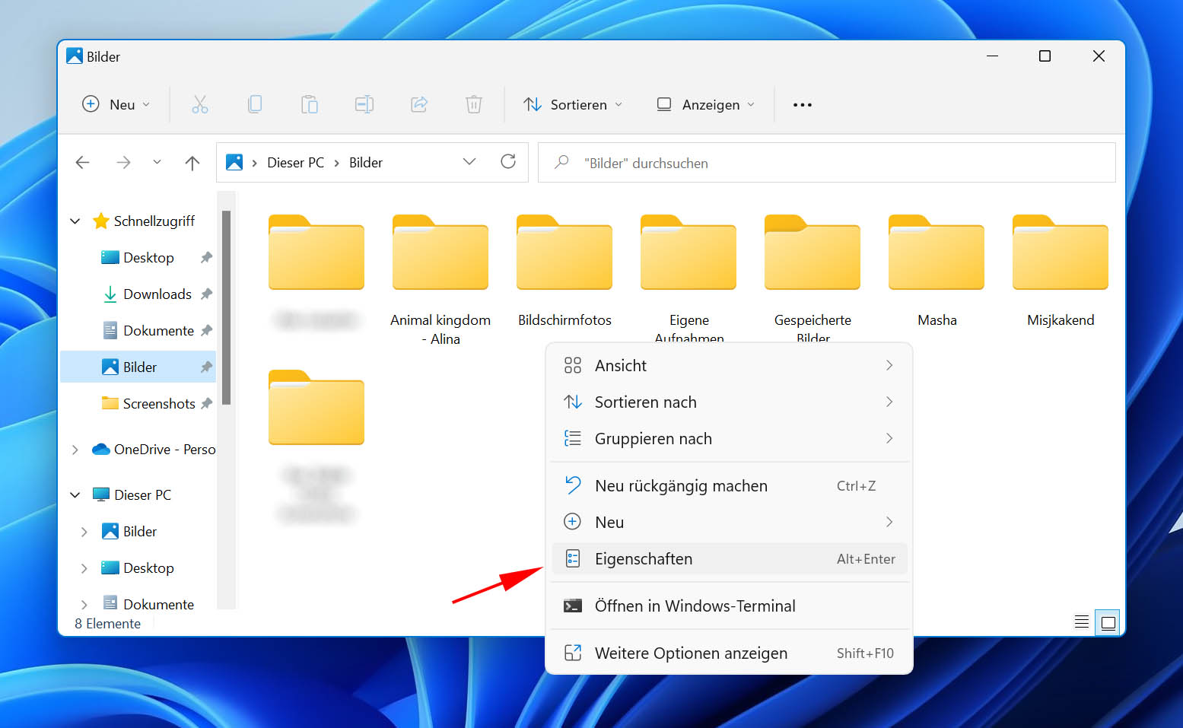Go forward with the right arrow
This screenshot has height=728, width=1183.
tap(123, 162)
